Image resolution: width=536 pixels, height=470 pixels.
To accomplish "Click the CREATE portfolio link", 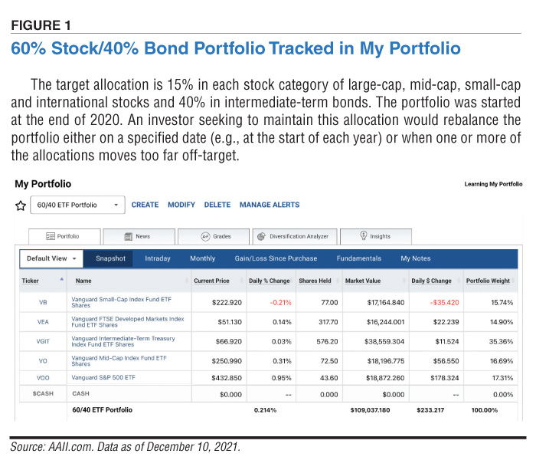I will (x=145, y=205).
